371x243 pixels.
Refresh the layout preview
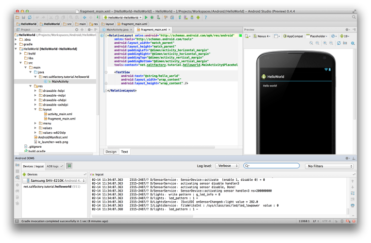(339, 43)
